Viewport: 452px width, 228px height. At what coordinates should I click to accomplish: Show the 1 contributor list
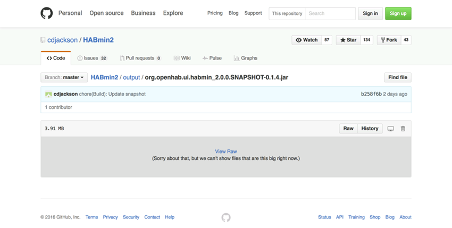click(58, 107)
